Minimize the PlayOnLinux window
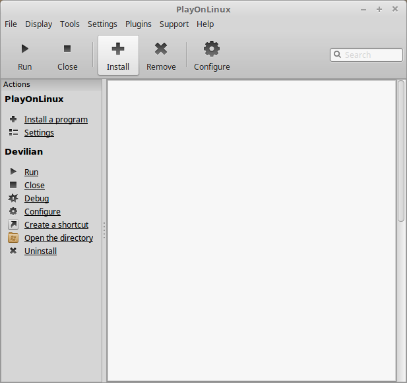Screen dimensions: 407x383 (x=363, y=10)
